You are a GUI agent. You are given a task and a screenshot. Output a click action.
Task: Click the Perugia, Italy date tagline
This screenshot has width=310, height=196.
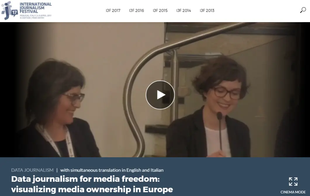[x=36, y=15]
